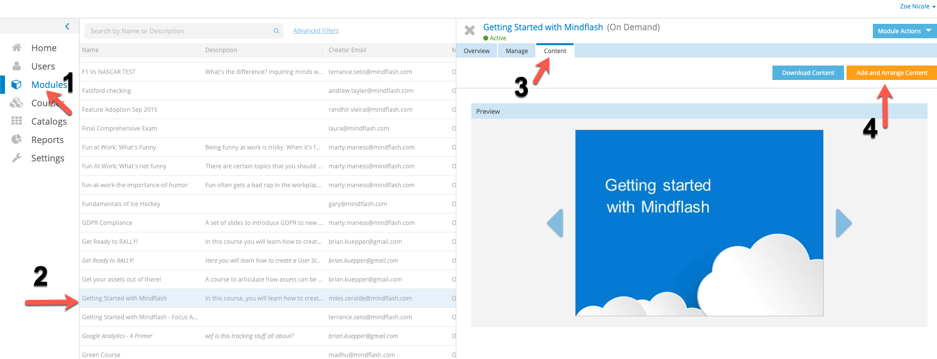Sort by the Creator Email column header

(x=387, y=50)
